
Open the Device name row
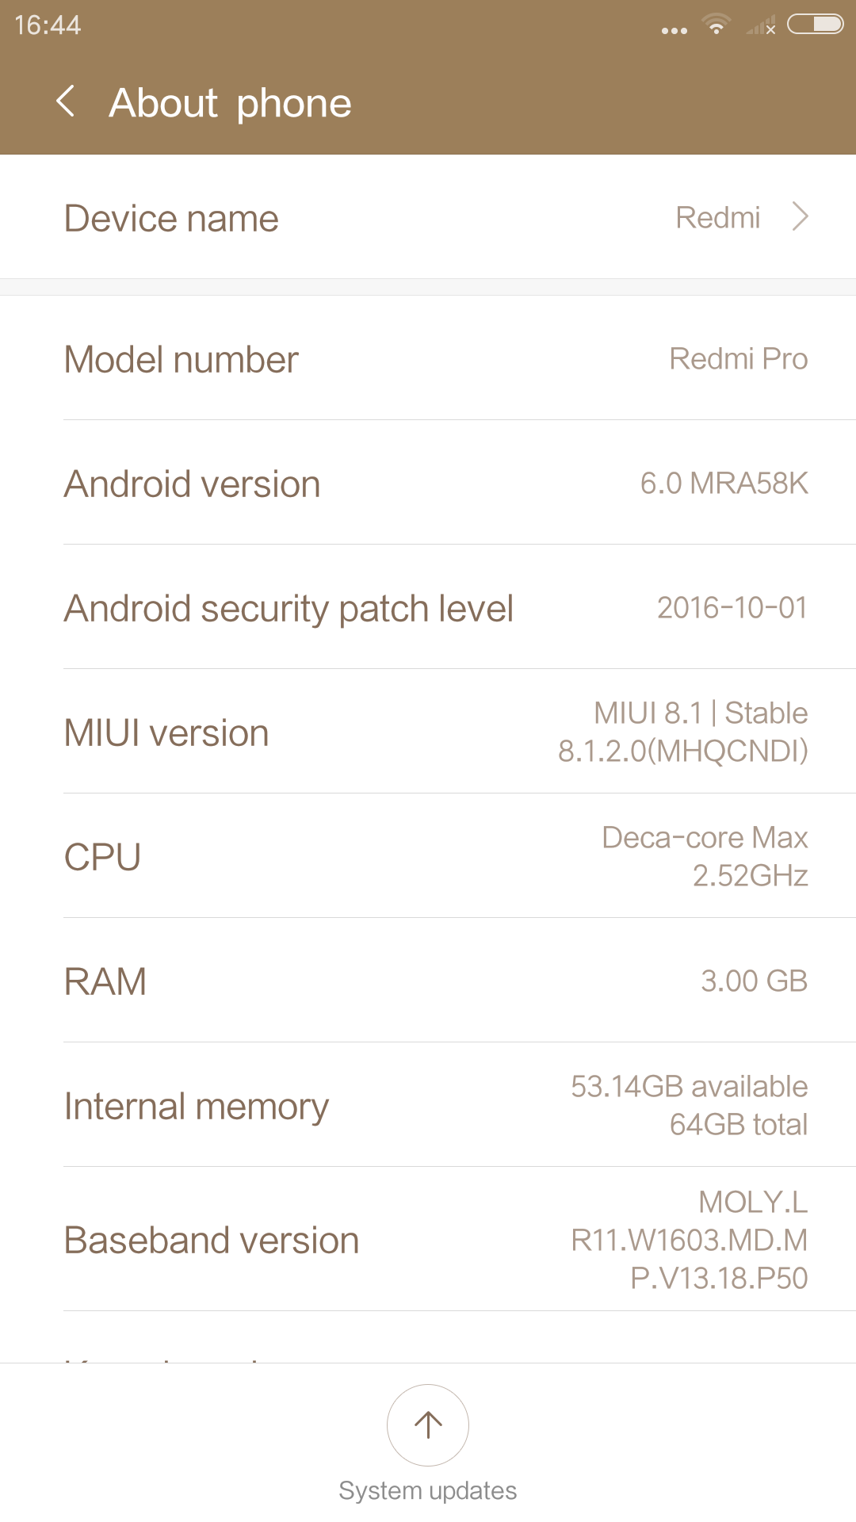[x=428, y=217]
